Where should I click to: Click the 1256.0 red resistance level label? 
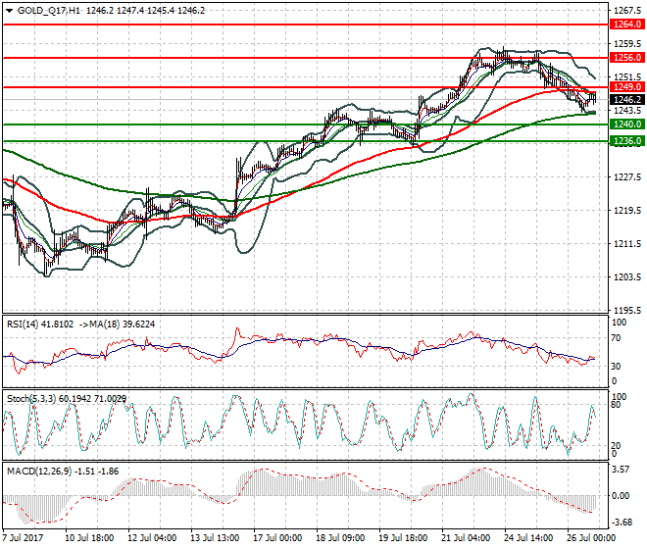click(x=627, y=58)
